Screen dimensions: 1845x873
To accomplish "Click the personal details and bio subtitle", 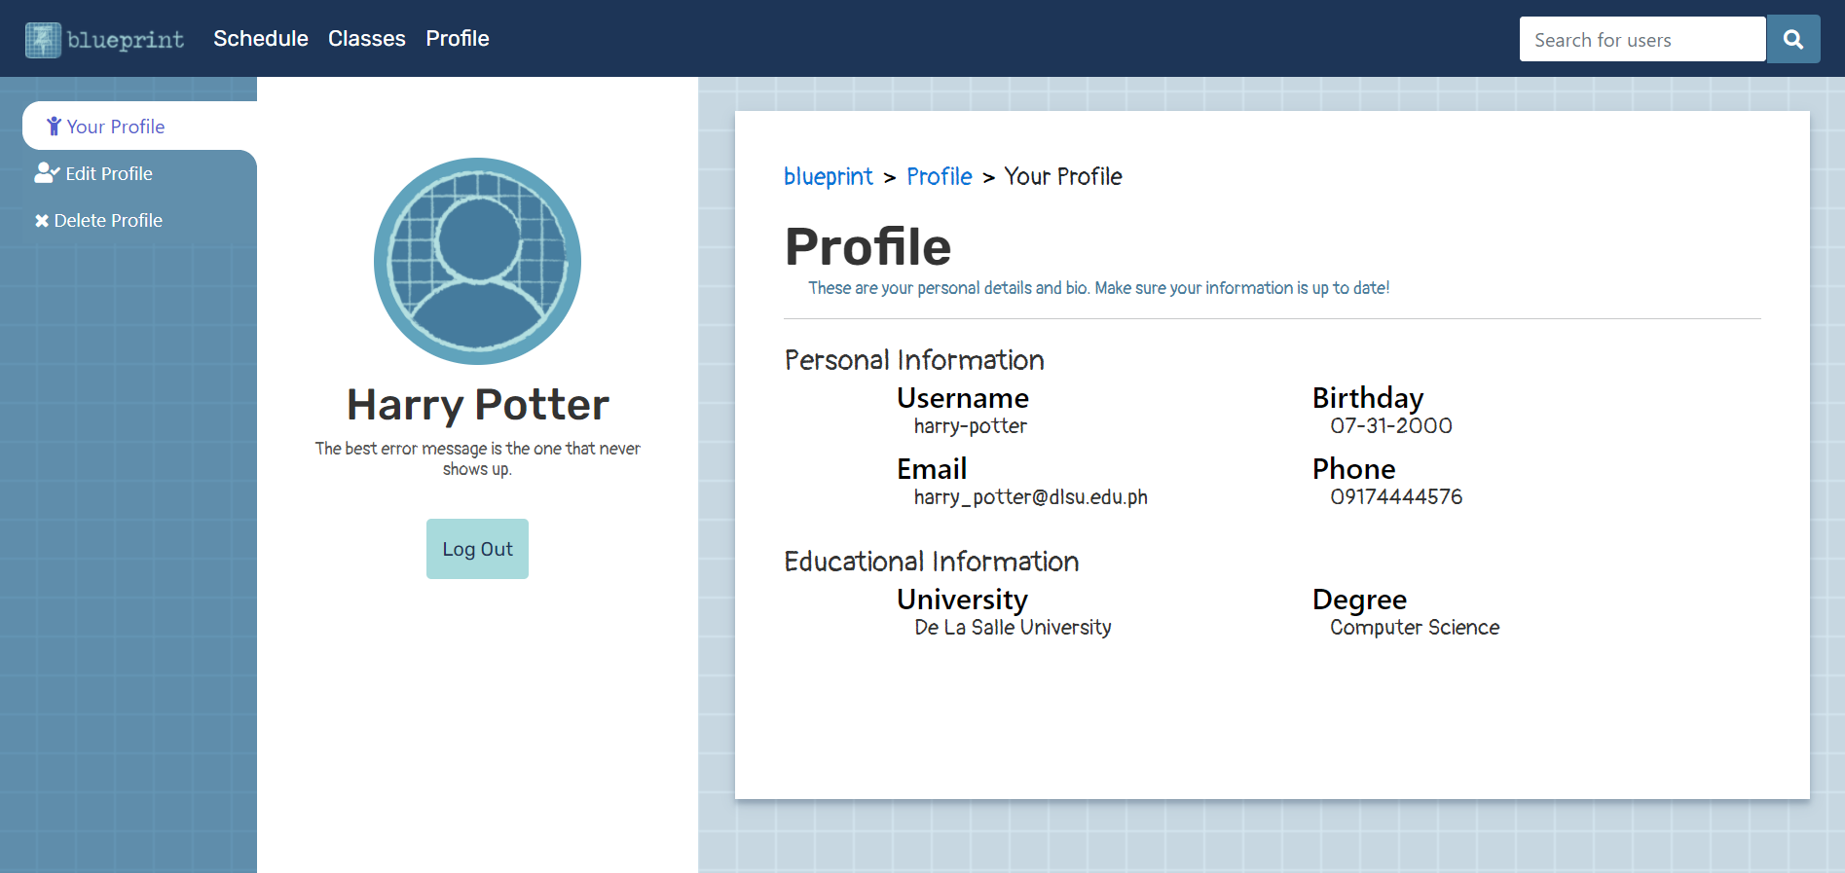I will pos(1098,288).
